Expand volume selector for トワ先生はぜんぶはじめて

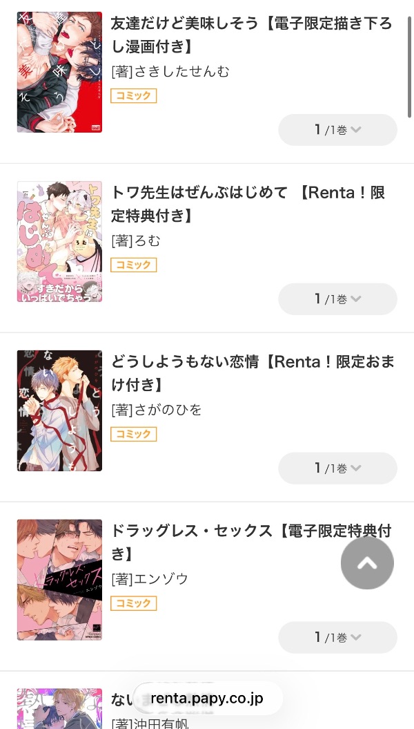point(337,299)
